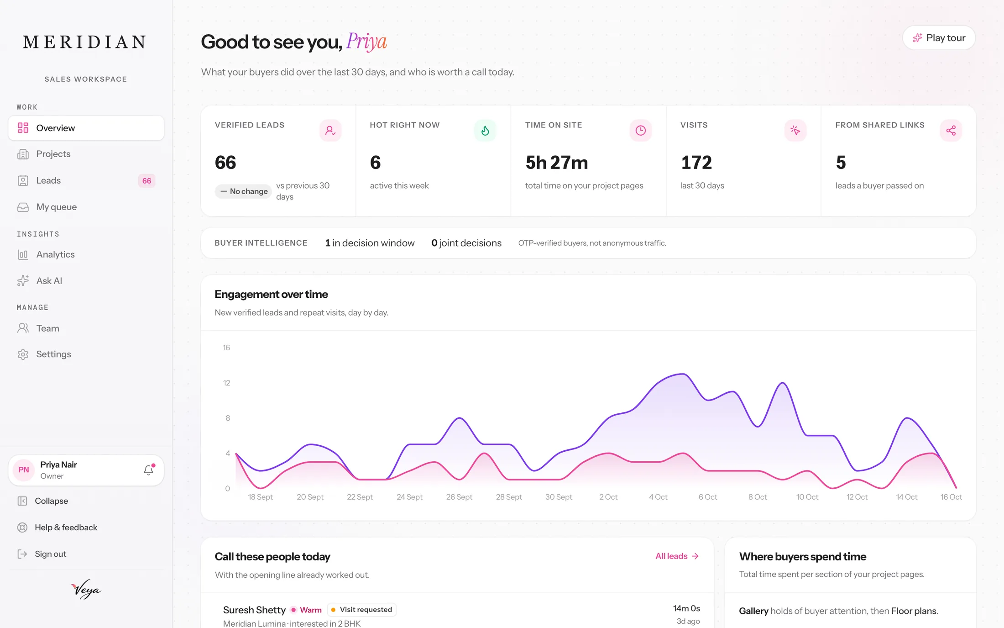Screen dimensions: 1004x628
Task: Click the 14m 0s time value
Action: [x=686, y=608]
